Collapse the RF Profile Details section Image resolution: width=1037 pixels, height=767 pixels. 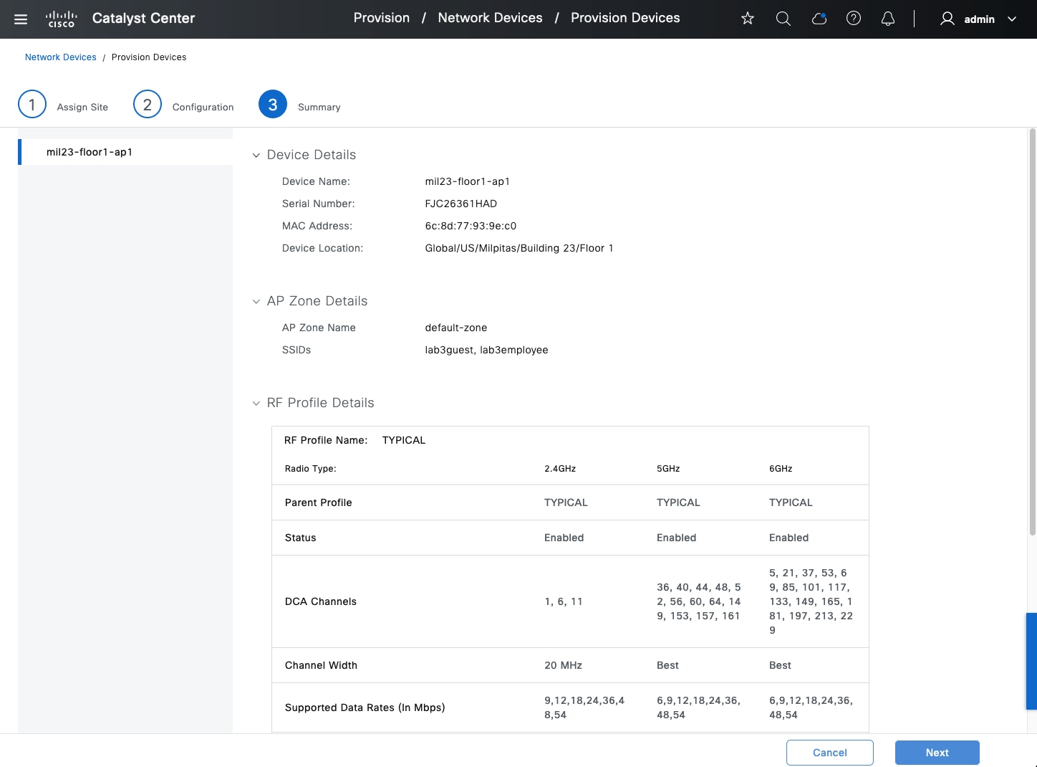[x=256, y=404]
